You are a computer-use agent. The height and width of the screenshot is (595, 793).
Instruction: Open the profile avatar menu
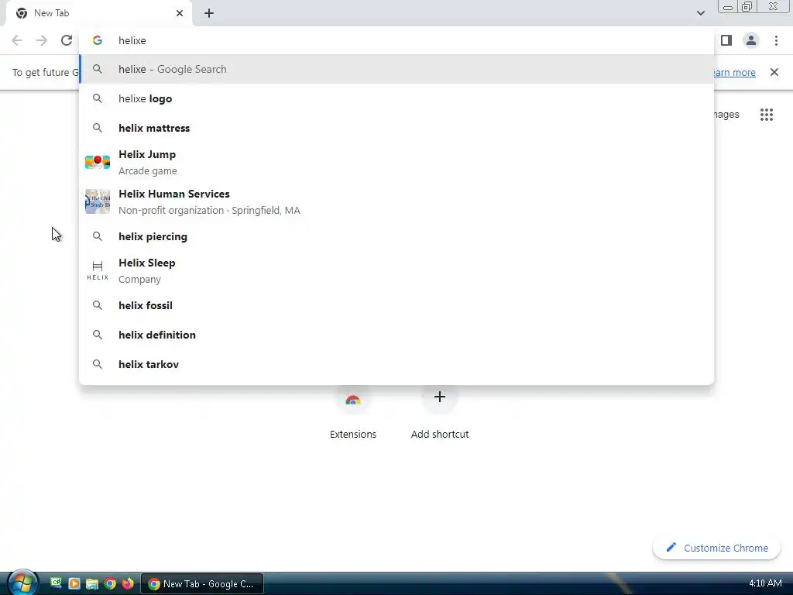coord(751,40)
